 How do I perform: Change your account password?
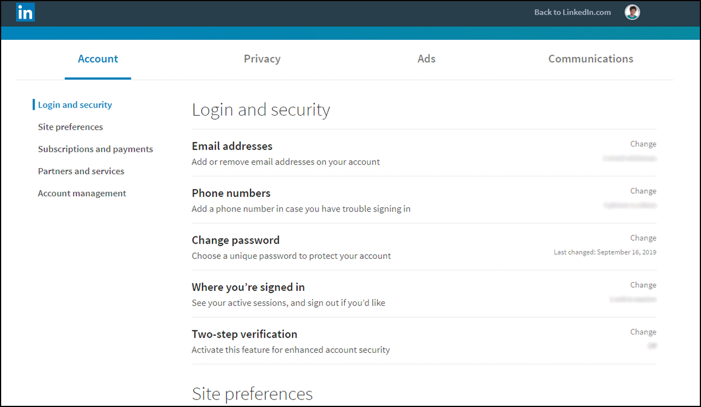pyautogui.click(x=643, y=238)
